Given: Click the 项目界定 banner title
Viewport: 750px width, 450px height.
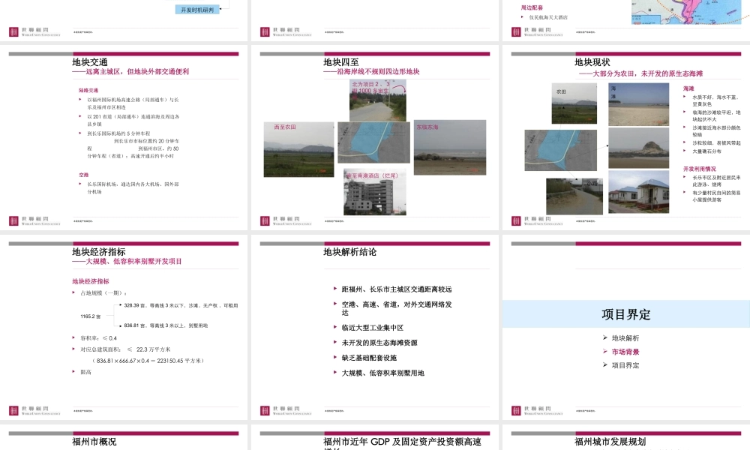Looking at the screenshot, I should (626, 315).
